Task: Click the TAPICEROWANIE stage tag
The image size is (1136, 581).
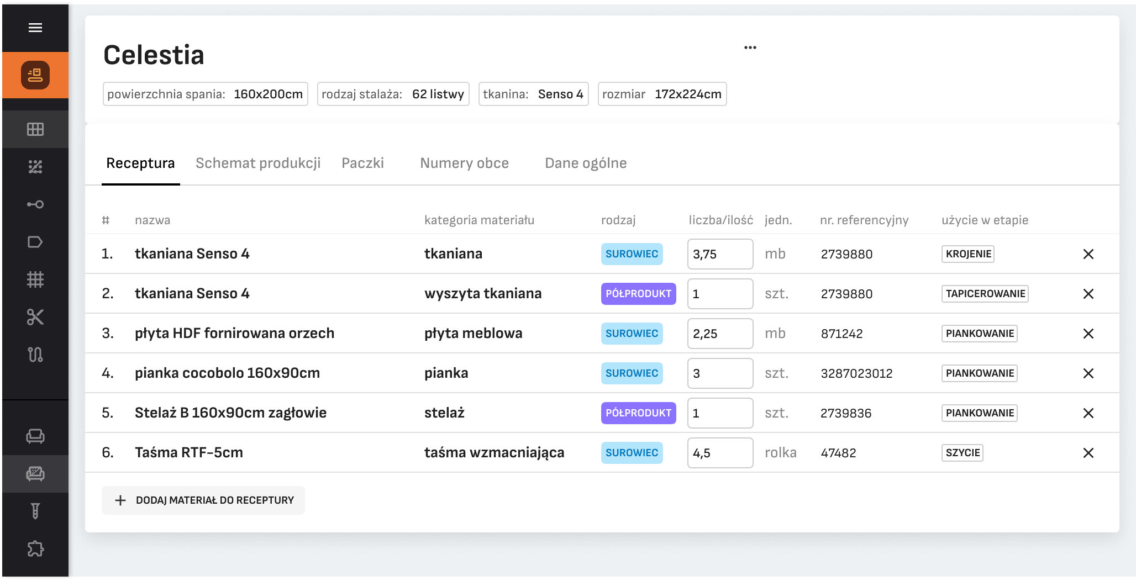Action: coord(985,294)
